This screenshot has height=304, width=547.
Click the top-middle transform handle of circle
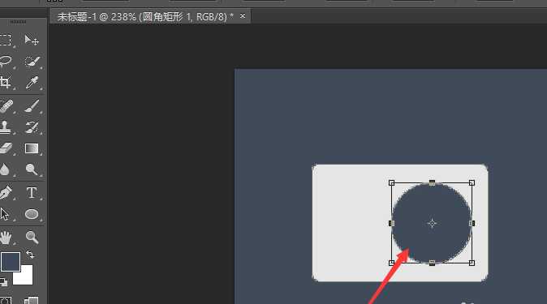[432, 182]
